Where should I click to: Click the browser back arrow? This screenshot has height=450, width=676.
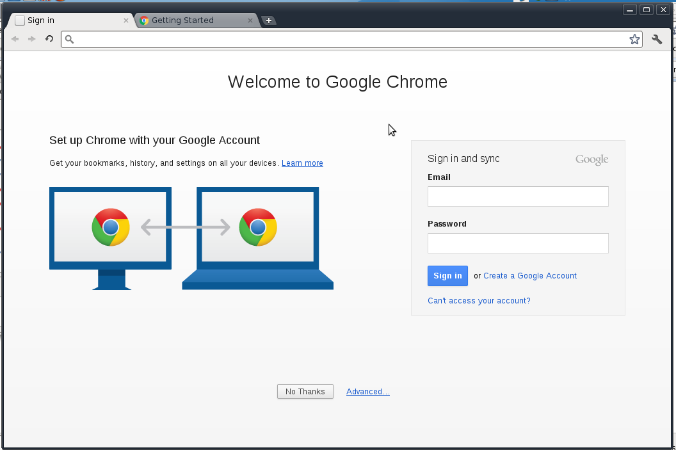[15, 39]
